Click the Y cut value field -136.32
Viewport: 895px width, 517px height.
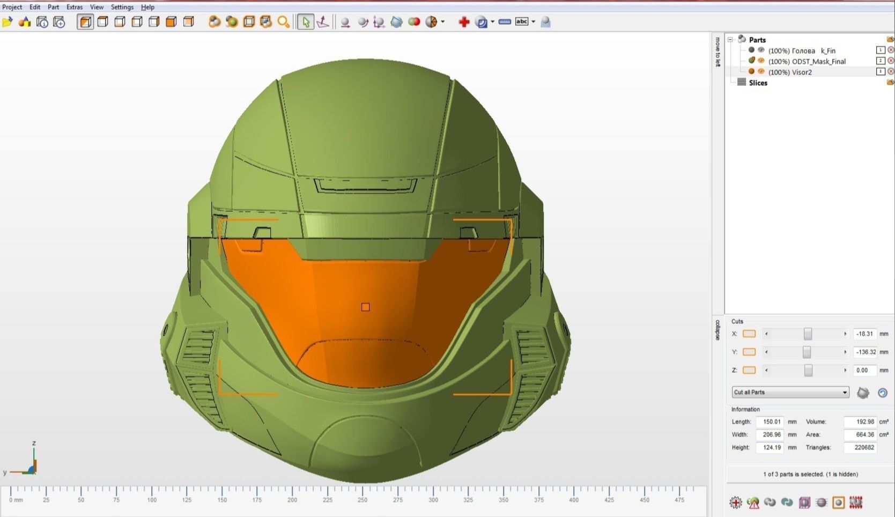pyautogui.click(x=865, y=352)
